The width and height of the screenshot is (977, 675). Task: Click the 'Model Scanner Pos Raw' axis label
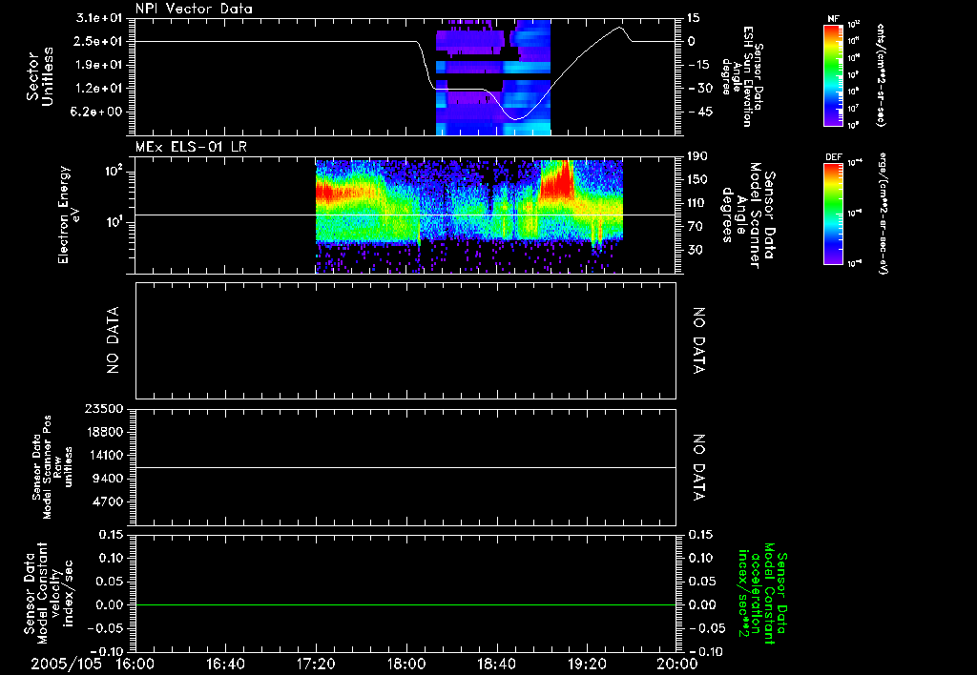[52, 467]
